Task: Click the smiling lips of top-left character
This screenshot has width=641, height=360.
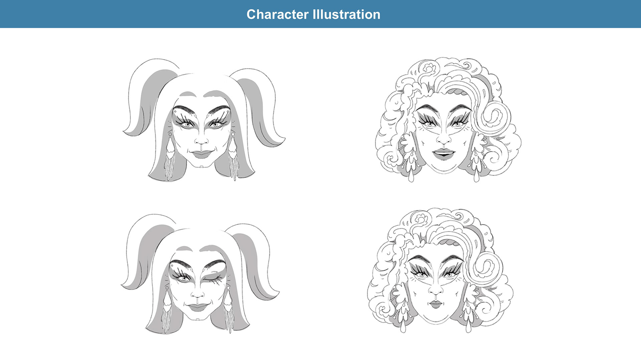Action: [x=201, y=154]
